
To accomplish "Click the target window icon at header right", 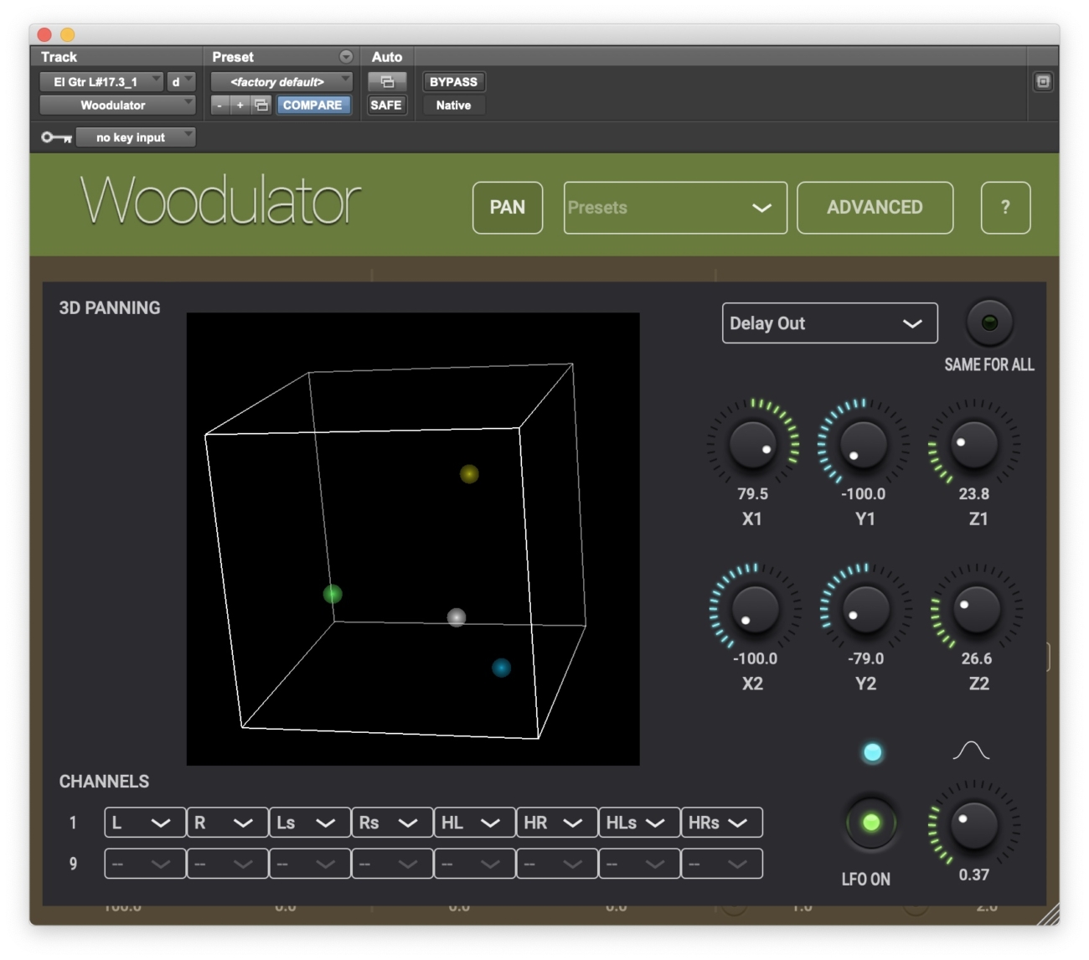I will [1043, 81].
